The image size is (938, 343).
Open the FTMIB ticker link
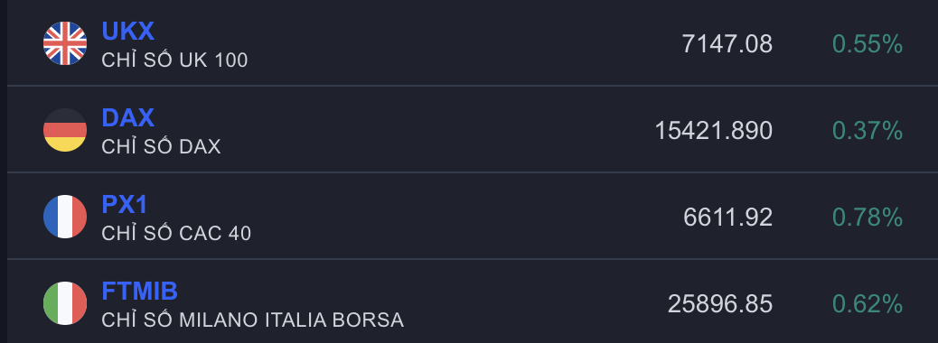[x=140, y=291]
